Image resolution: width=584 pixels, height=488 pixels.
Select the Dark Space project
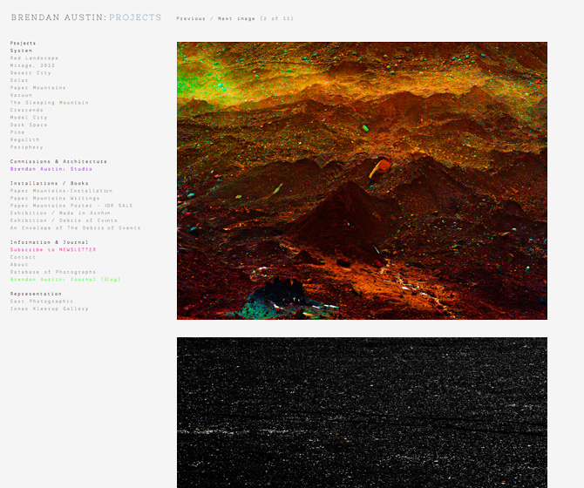[29, 125]
